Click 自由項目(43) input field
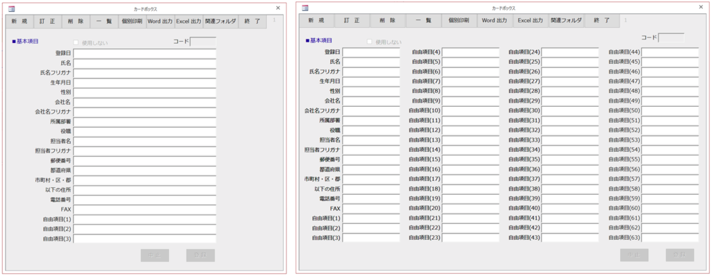Image resolution: width=712 pixels, height=276 pixels. (570, 237)
